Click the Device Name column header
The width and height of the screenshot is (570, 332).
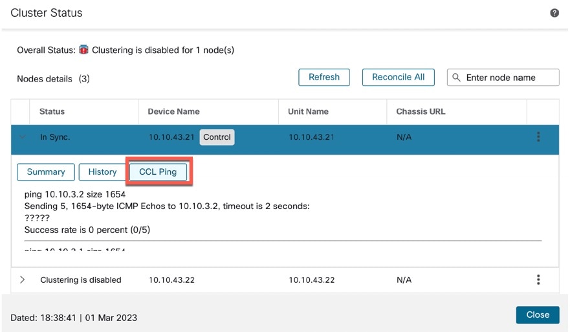tap(173, 111)
